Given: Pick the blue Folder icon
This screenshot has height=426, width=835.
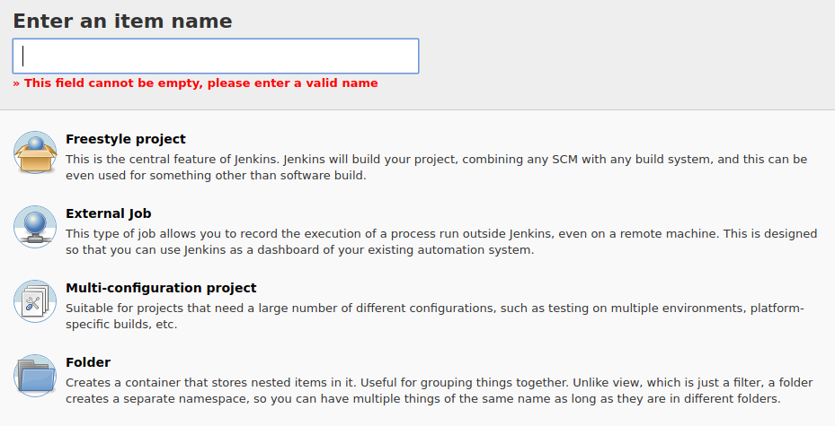Looking at the screenshot, I should 35,376.
